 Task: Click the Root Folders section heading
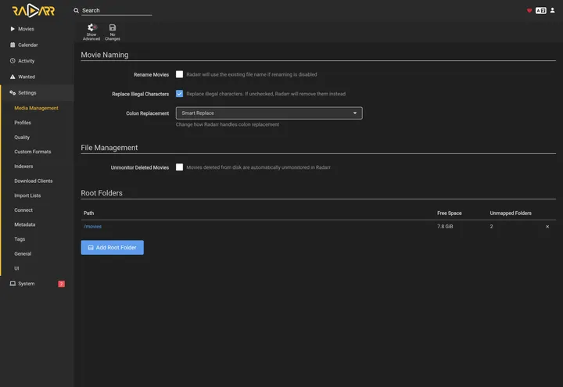pyautogui.click(x=102, y=193)
